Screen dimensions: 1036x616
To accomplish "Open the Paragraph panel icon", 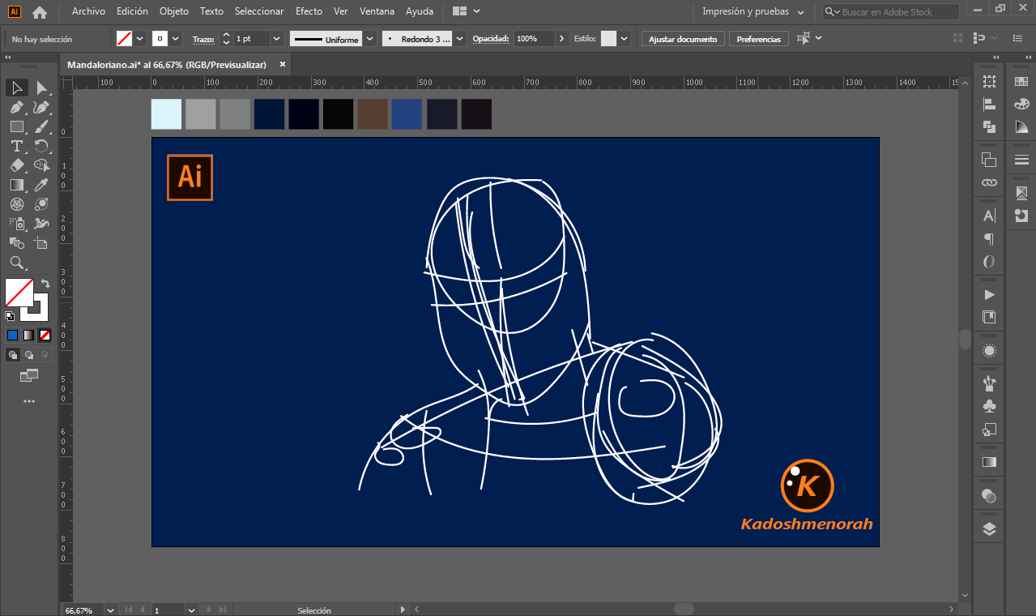I will [989, 239].
